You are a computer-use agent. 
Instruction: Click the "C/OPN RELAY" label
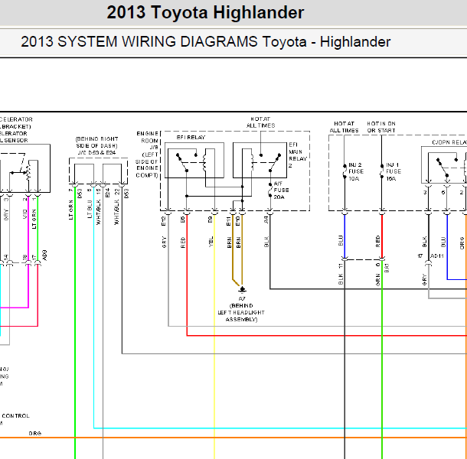point(449,142)
